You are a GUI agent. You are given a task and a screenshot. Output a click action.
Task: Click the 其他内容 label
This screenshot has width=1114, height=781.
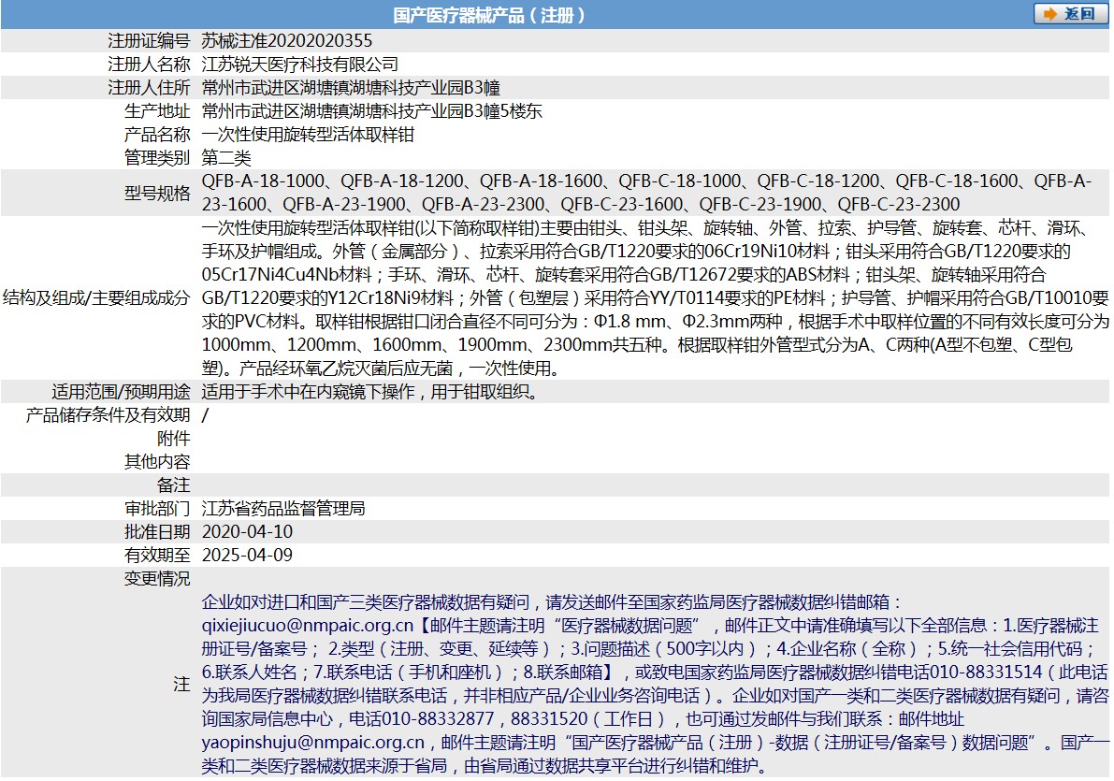(x=157, y=462)
